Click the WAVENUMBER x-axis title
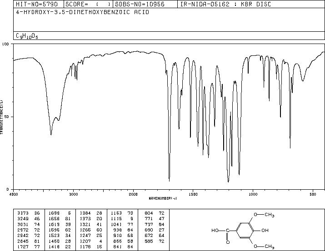The image size is (325, 251). point(163,198)
